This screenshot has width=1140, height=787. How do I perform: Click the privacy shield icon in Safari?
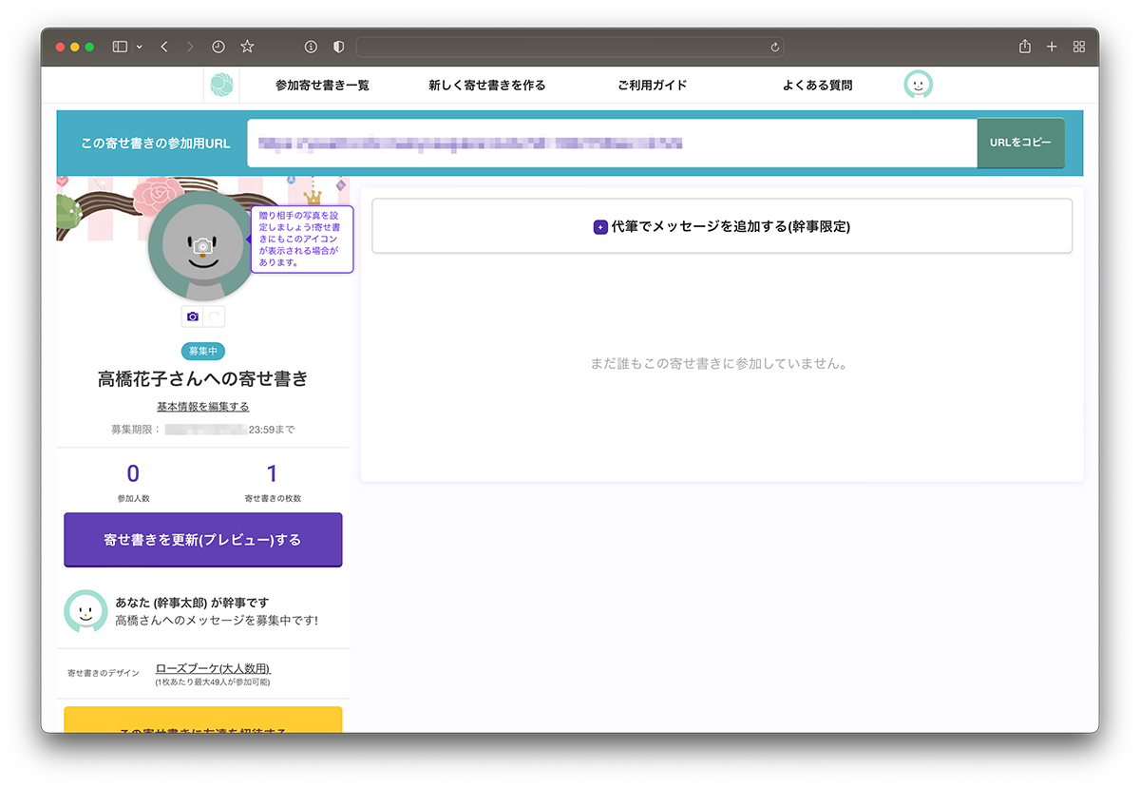click(x=338, y=47)
